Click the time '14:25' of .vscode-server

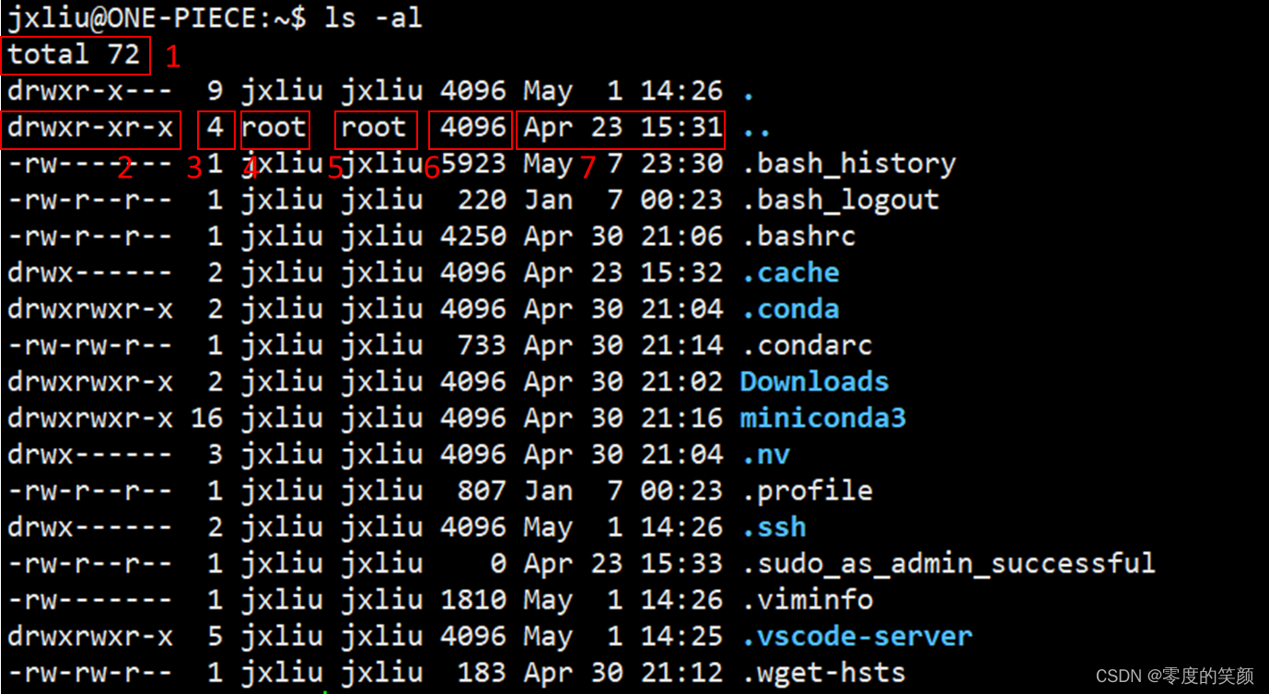(681, 637)
